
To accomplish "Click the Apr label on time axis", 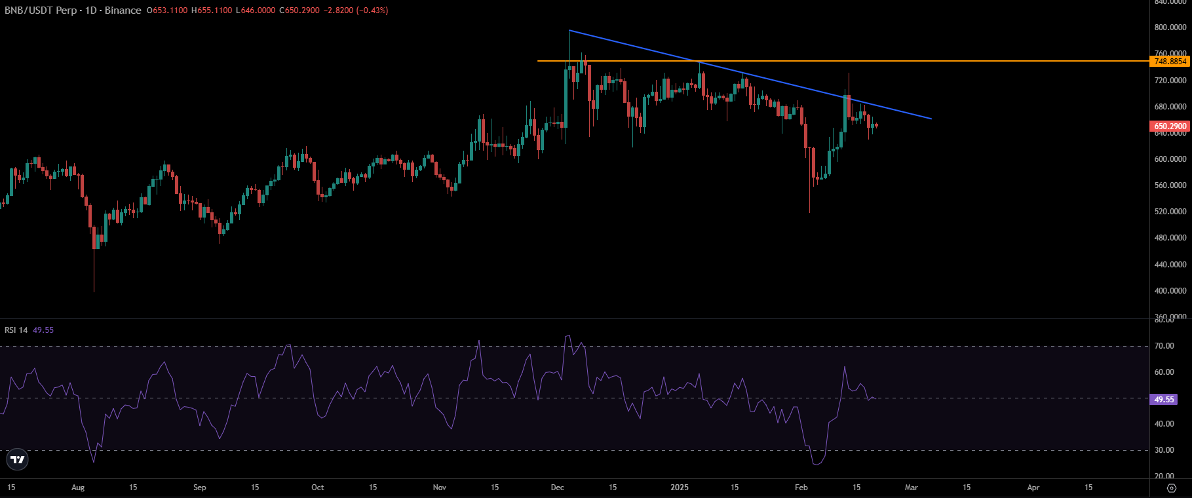I will (x=1033, y=488).
